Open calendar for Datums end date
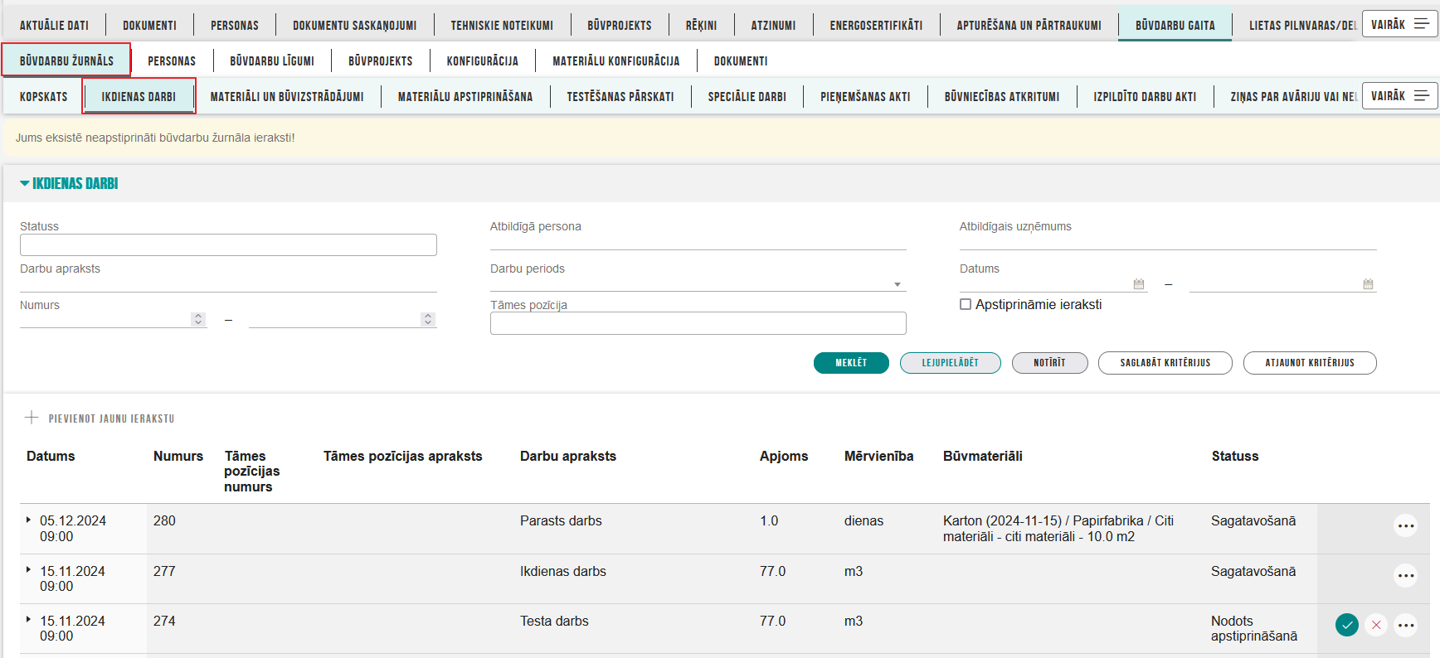1440x658 pixels. pyautogui.click(x=1368, y=284)
